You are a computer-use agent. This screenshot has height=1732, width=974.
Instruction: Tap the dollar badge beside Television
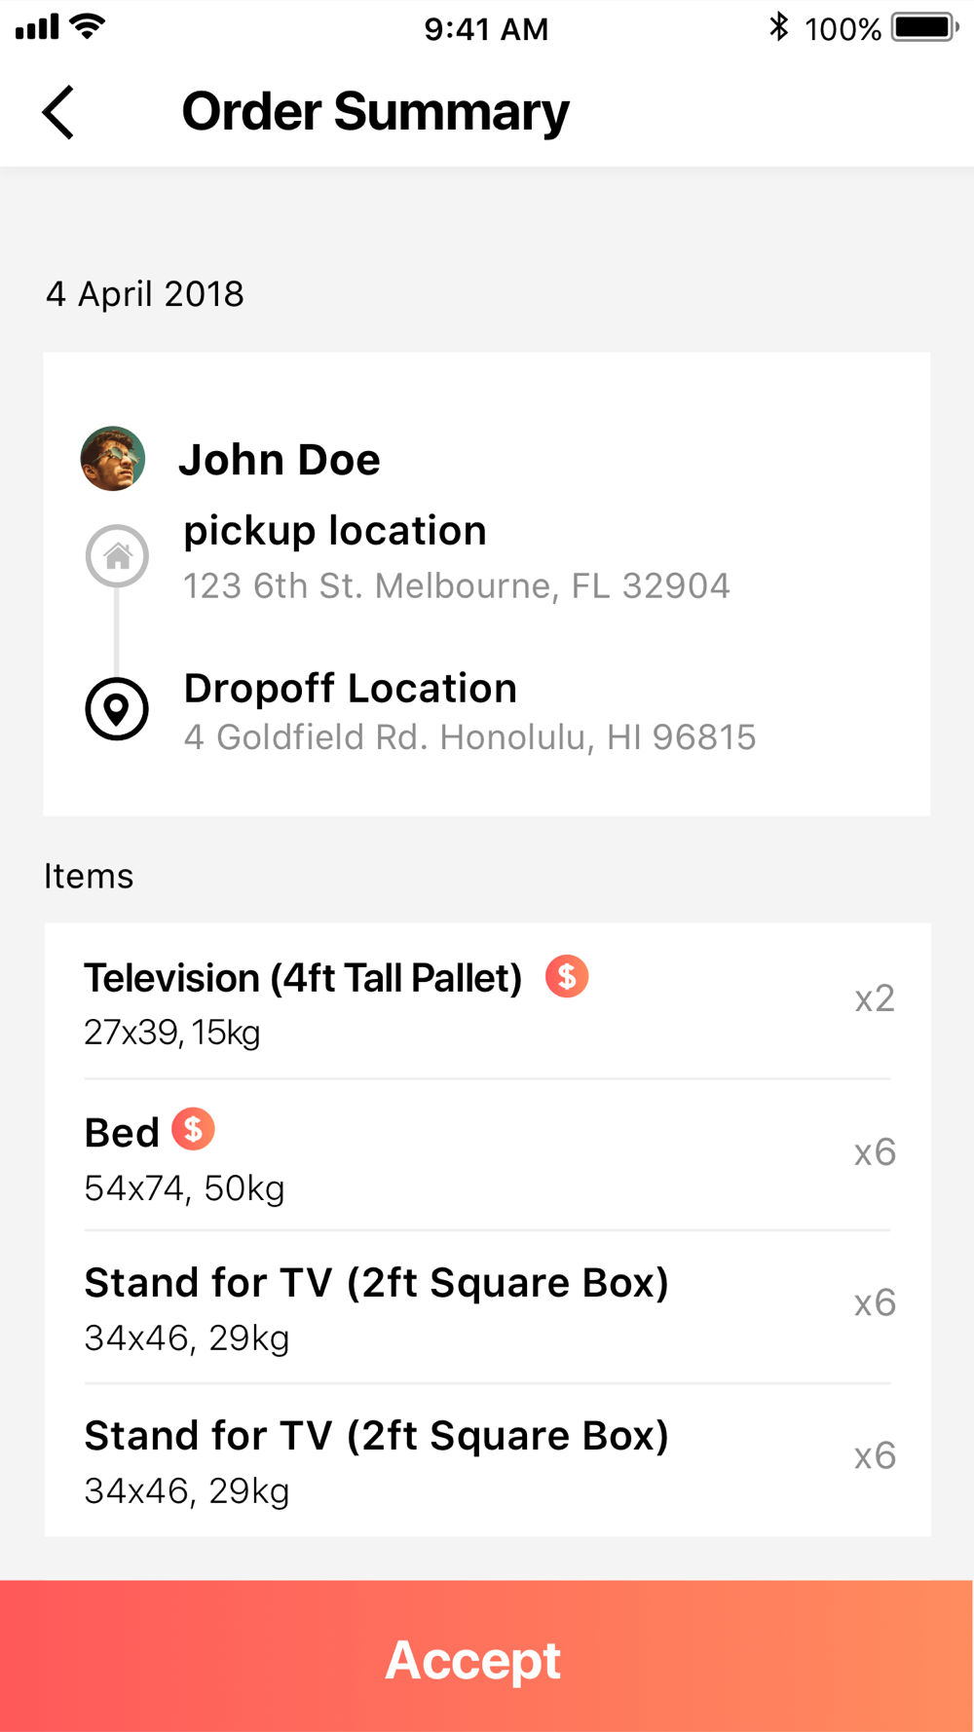pyautogui.click(x=567, y=976)
